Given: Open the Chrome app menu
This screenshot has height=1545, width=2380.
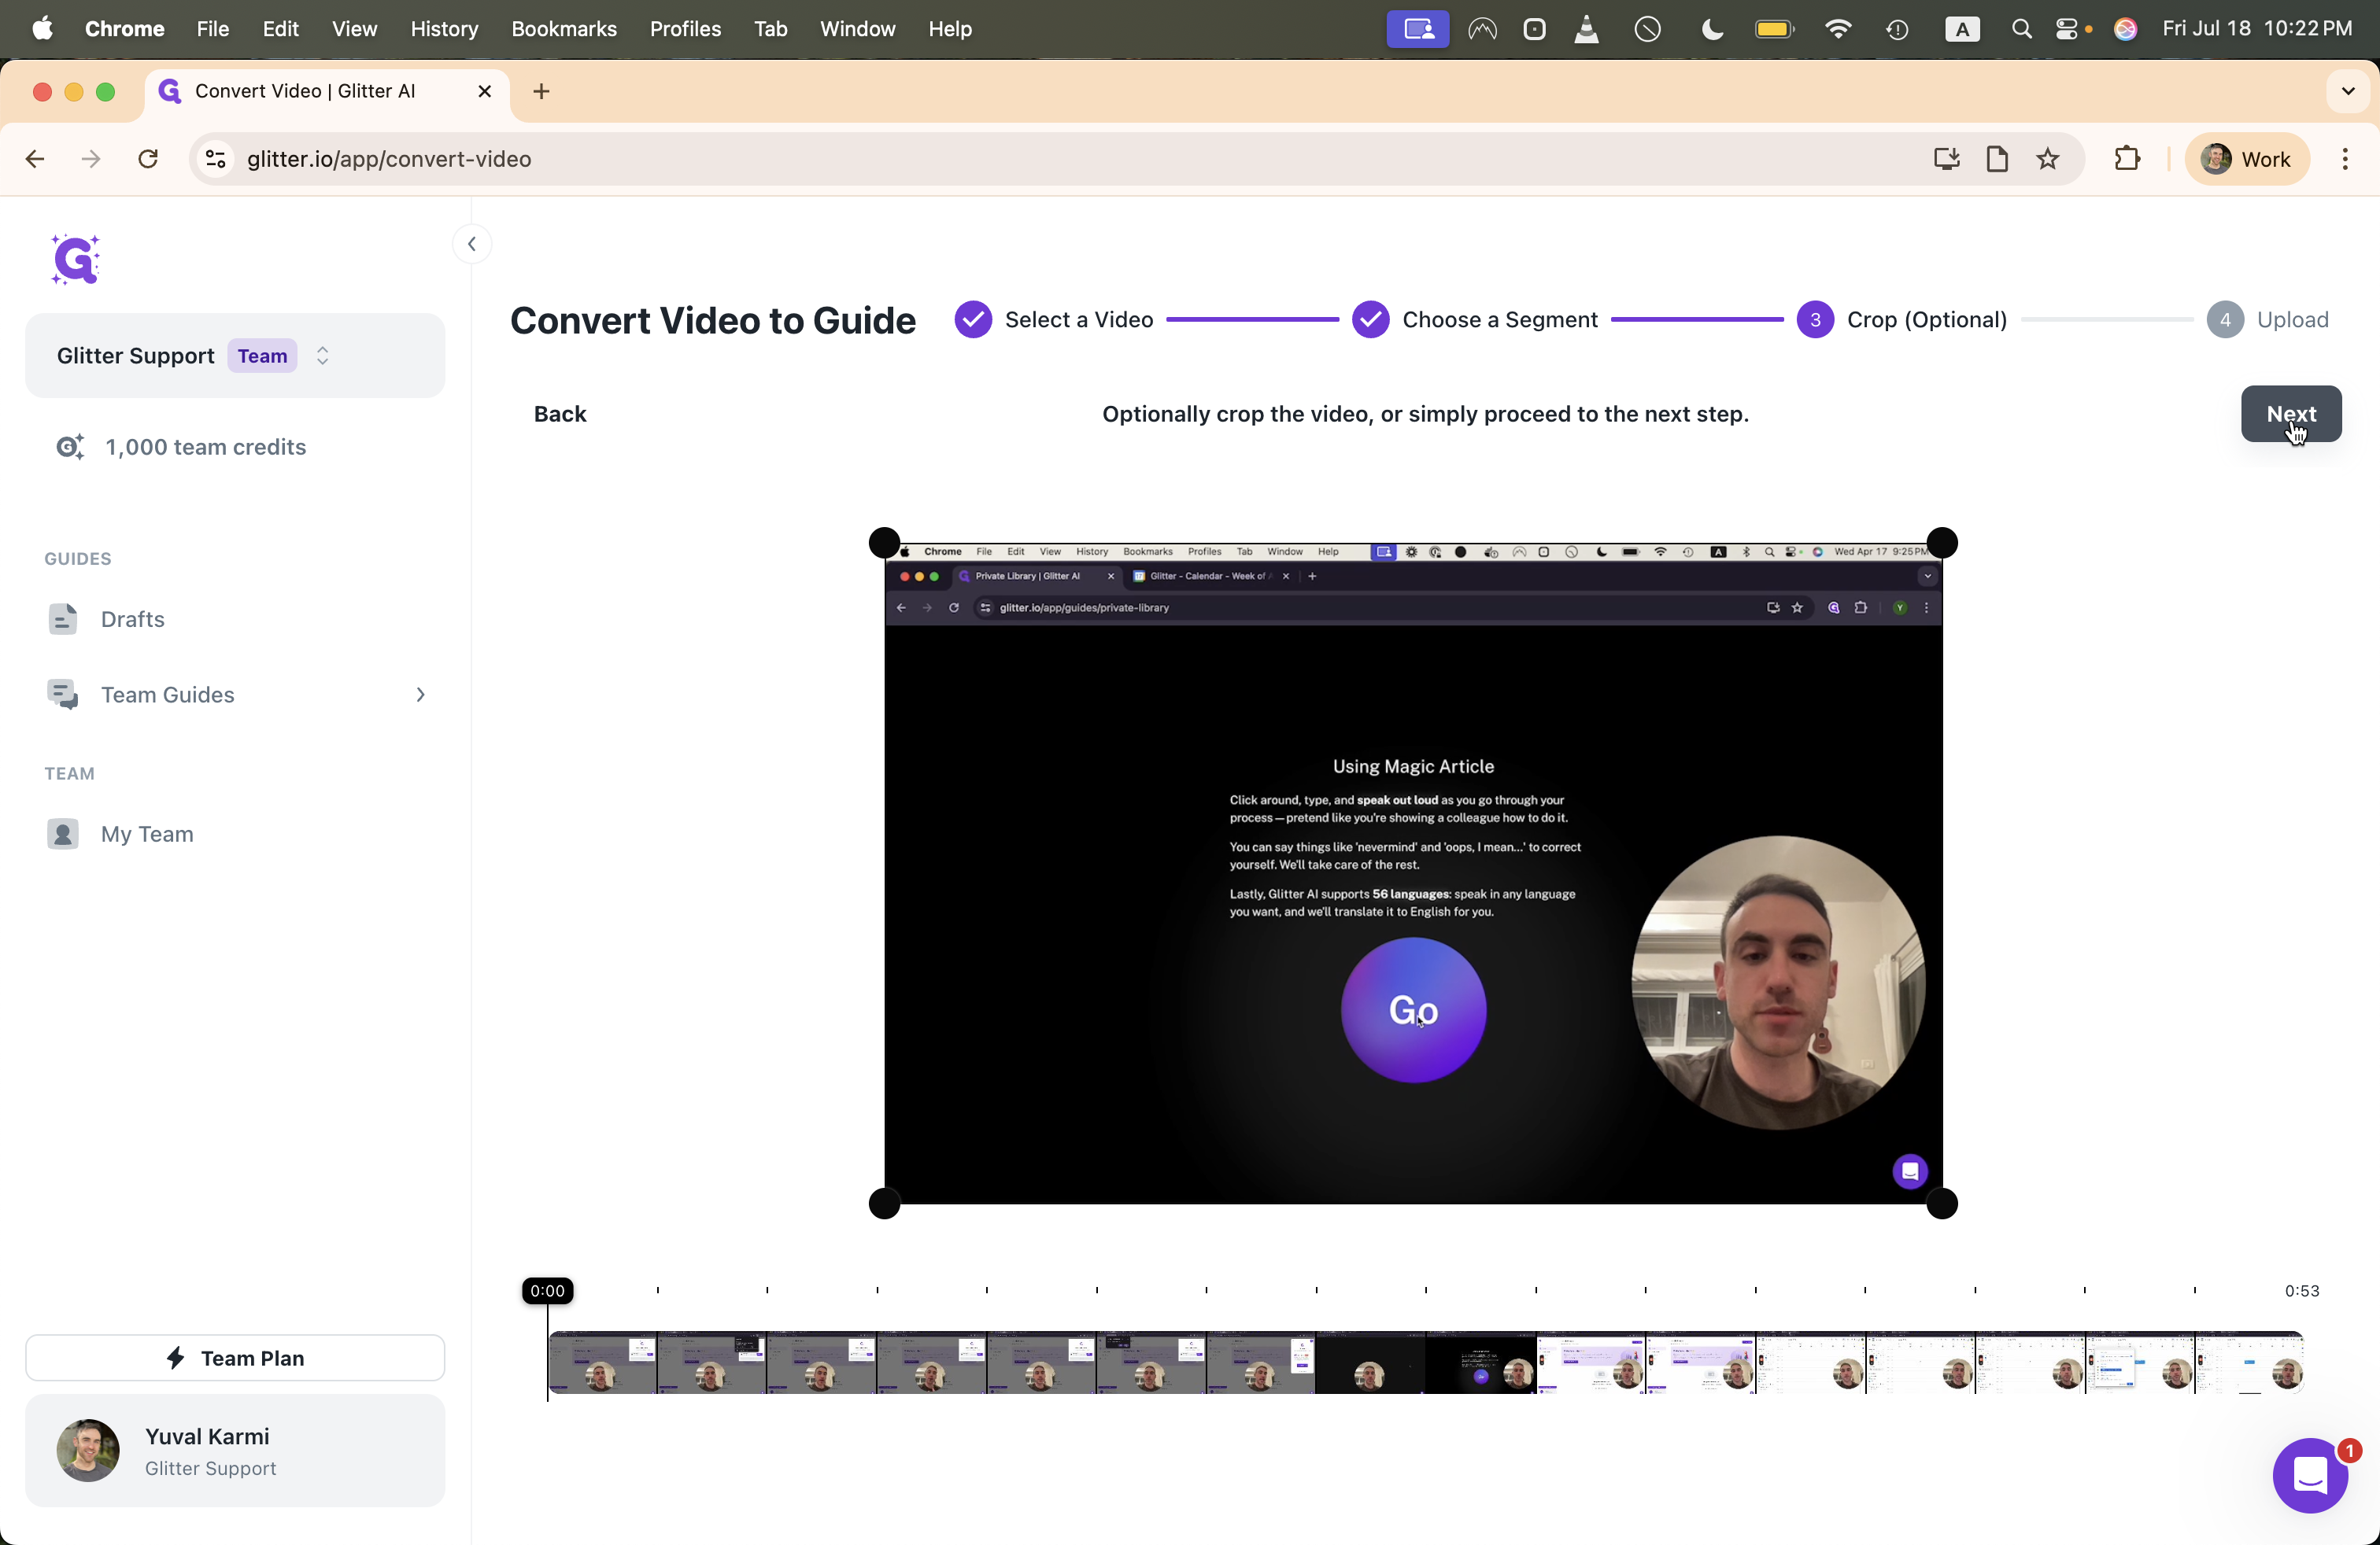Looking at the screenshot, I should (x=125, y=29).
